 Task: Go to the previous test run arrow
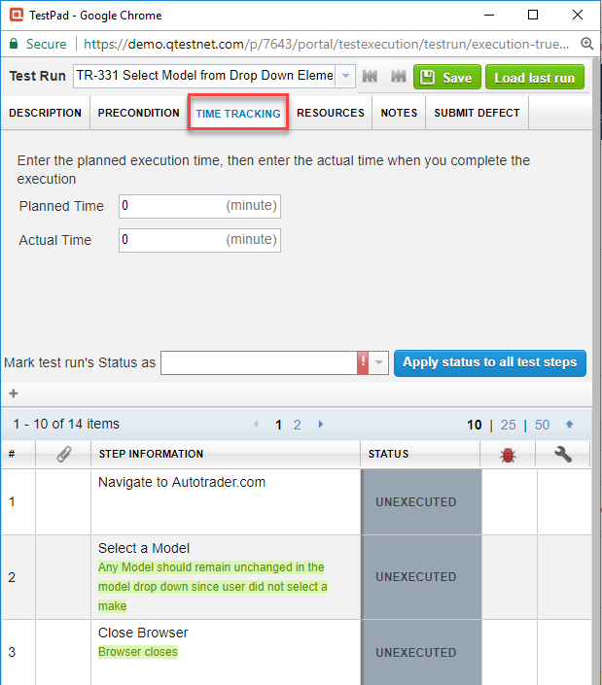click(x=370, y=77)
